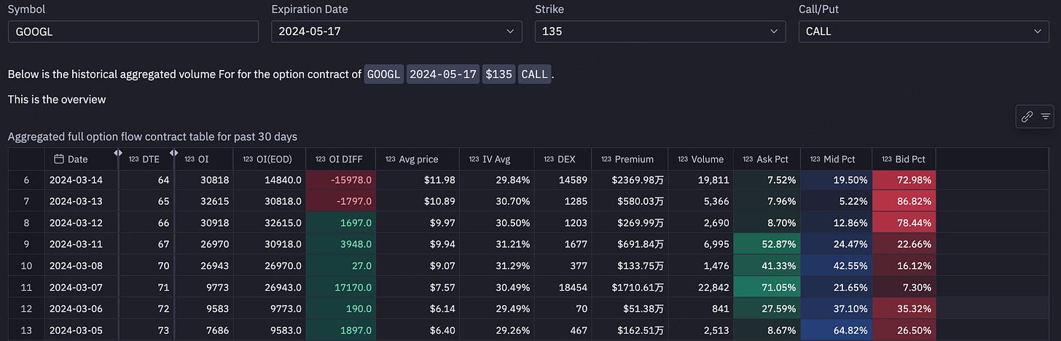Sort by the Avg price column header

418,159
